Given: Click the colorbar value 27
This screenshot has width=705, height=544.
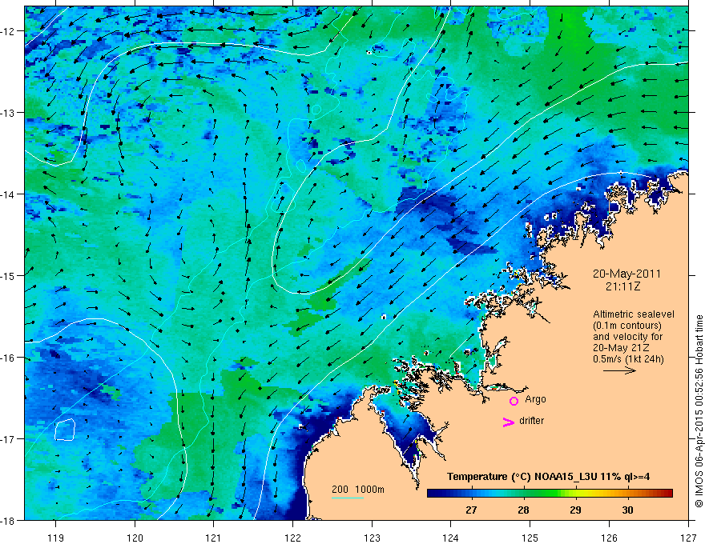Looking at the screenshot, I should point(471,510).
